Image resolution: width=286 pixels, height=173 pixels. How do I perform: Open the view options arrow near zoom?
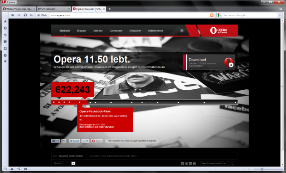click(x=249, y=169)
